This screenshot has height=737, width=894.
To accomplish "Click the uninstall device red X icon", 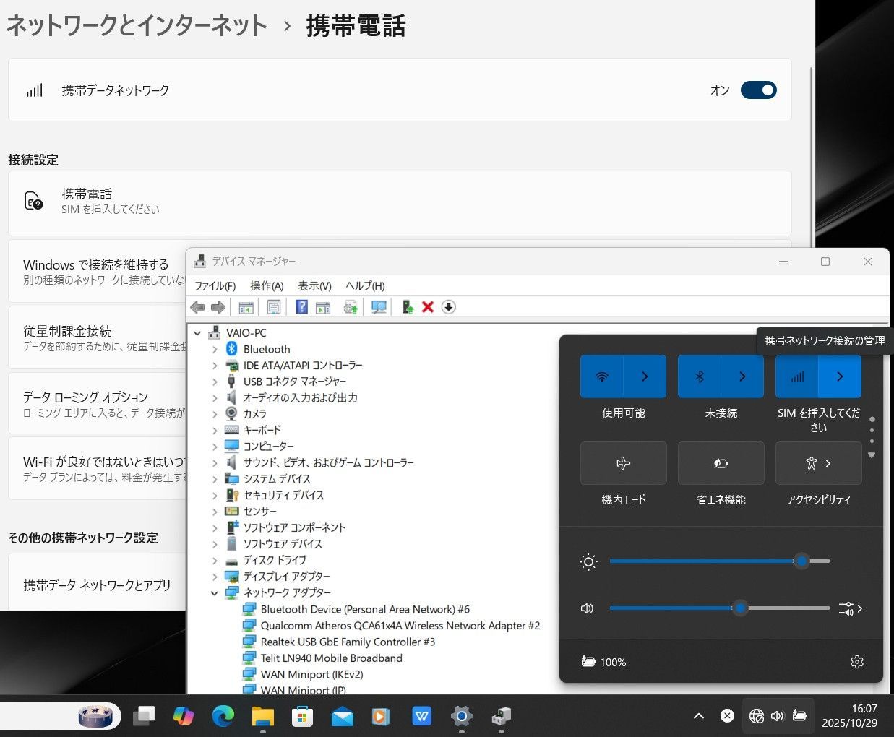I will (x=427, y=307).
